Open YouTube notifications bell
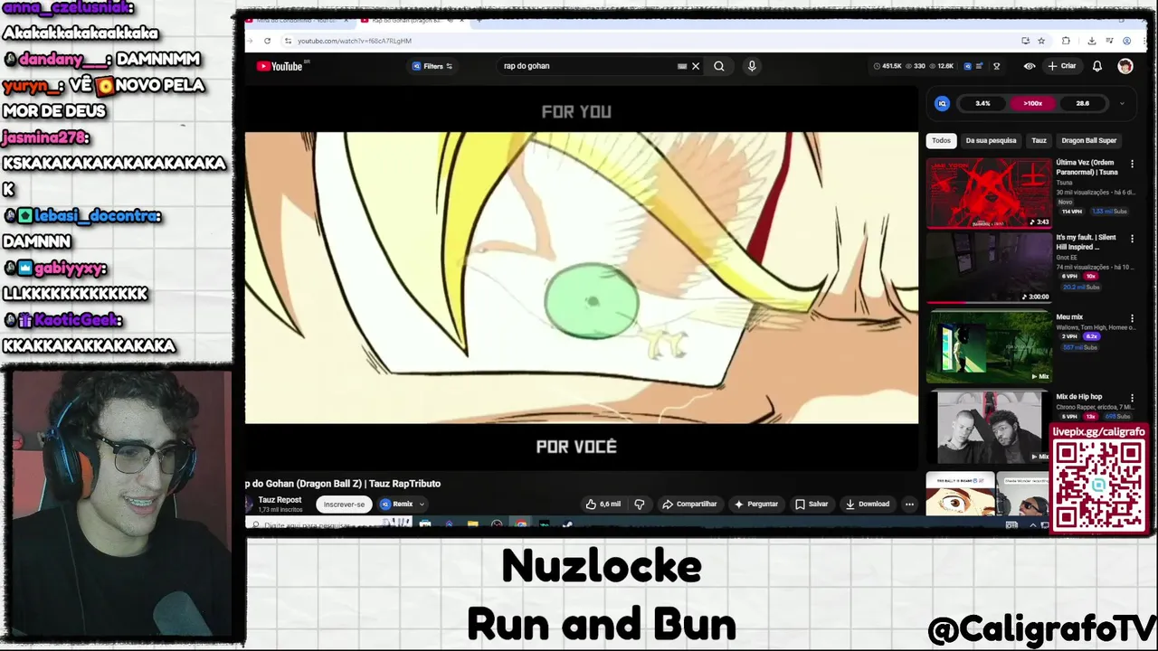 point(1097,66)
